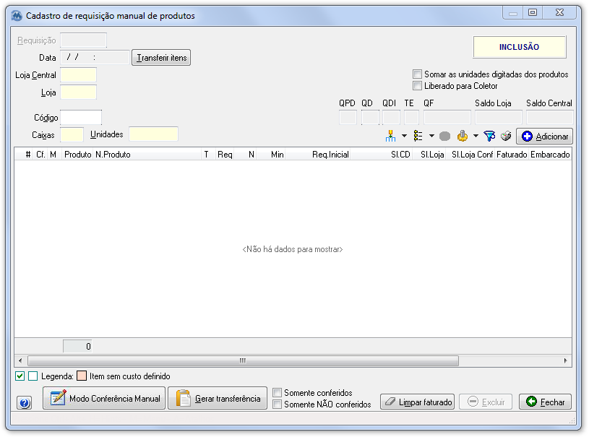This screenshot has width=589, height=437.
Task: Toggle Liberado para Coletor checkbox
Action: coord(417,86)
